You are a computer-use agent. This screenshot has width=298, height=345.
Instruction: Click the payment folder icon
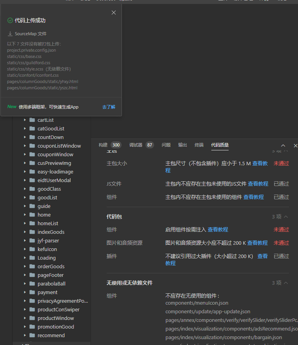coord(32,292)
